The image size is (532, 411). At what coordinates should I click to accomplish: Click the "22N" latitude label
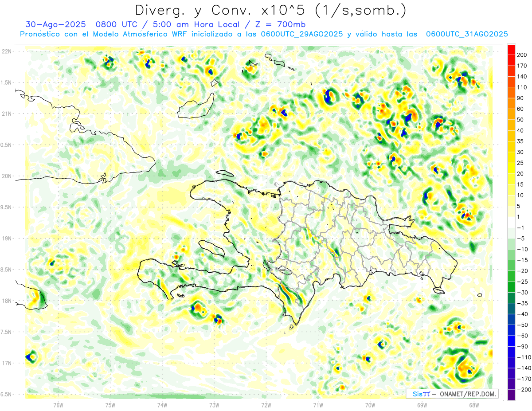pyautogui.click(x=7, y=51)
